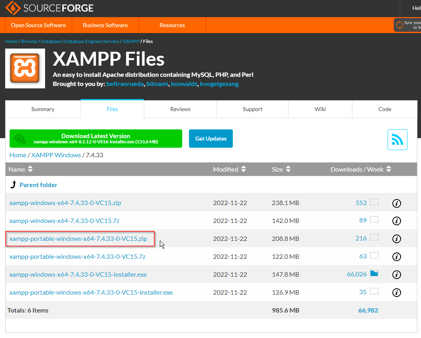View info icon for xampp-portable-windows-x64-7.4.33-0-VC15-installer.exe
421x338 pixels.
397,293
